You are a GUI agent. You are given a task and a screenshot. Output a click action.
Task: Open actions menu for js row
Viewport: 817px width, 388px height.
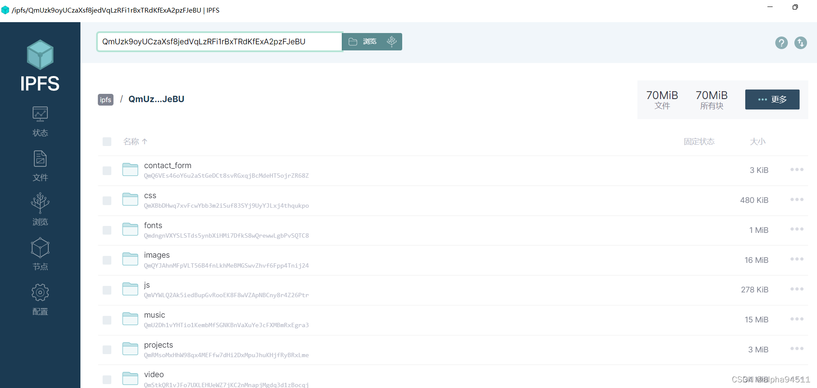[x=797, y=289]
